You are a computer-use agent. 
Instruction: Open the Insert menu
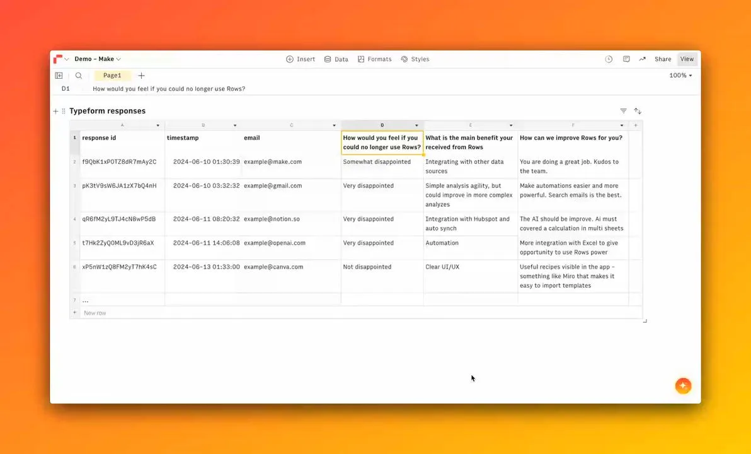pos(301,59)
